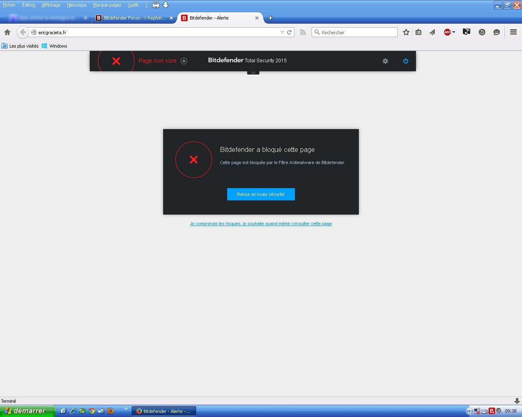Open the démarrer Start menu

pos(27,411)
